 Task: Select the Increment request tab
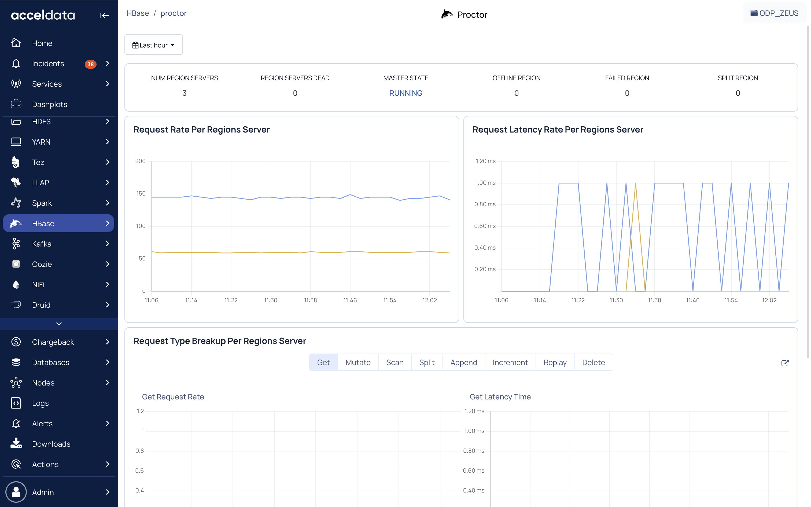510,362
